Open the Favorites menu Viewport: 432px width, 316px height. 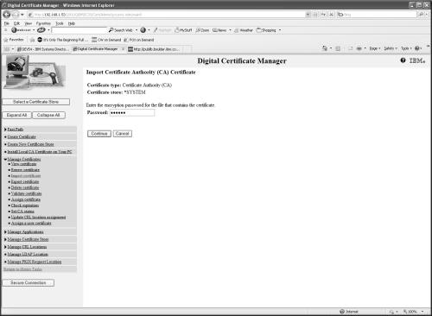43,23
